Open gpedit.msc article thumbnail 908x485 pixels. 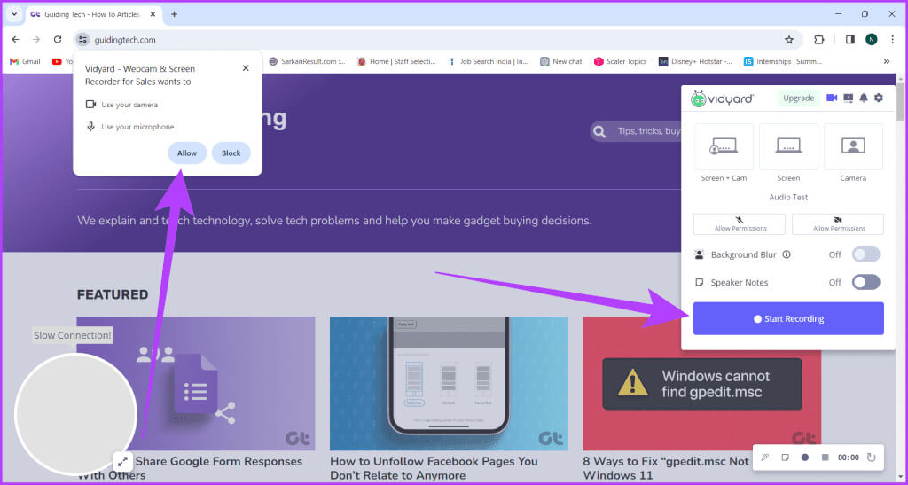tap(702, 383)
